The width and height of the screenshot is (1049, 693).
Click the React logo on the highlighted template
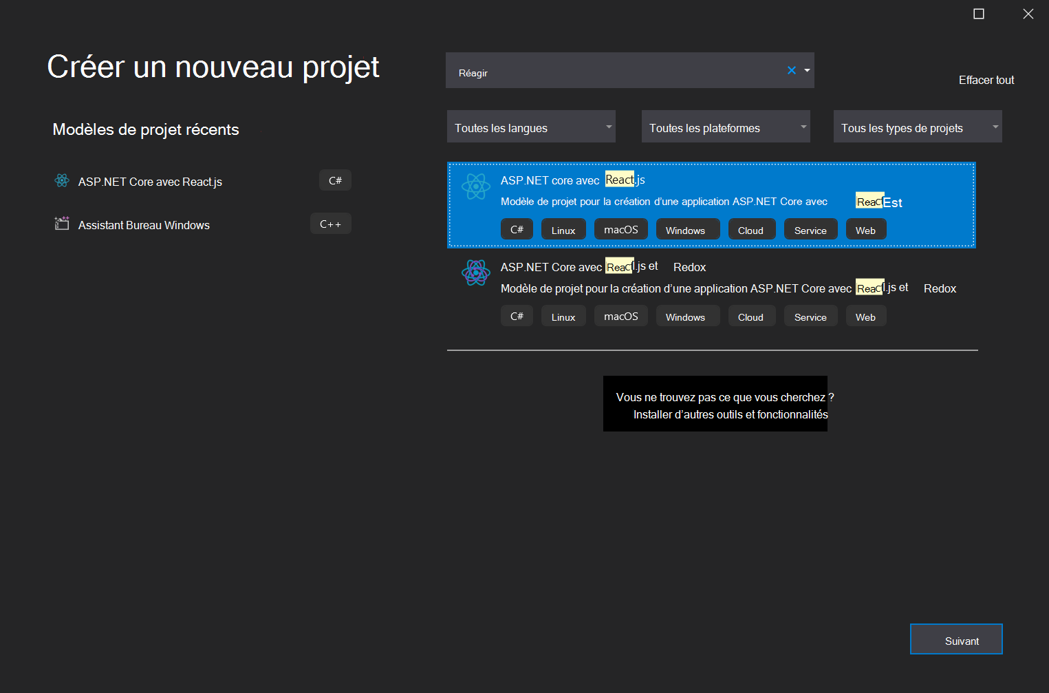point(475,186)
